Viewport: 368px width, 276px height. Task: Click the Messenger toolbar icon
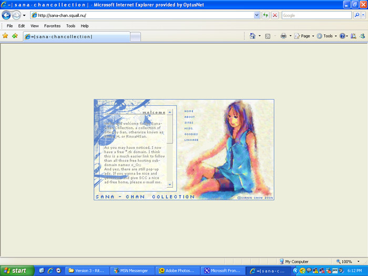[362, 36]
